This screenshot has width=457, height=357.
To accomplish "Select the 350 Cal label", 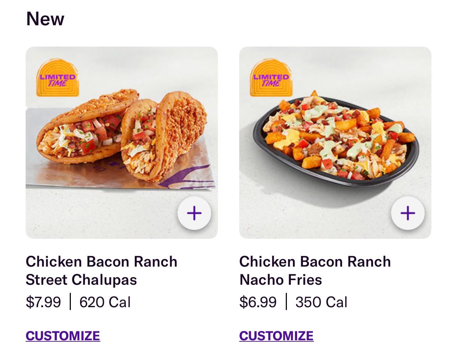I will point(321,302).
